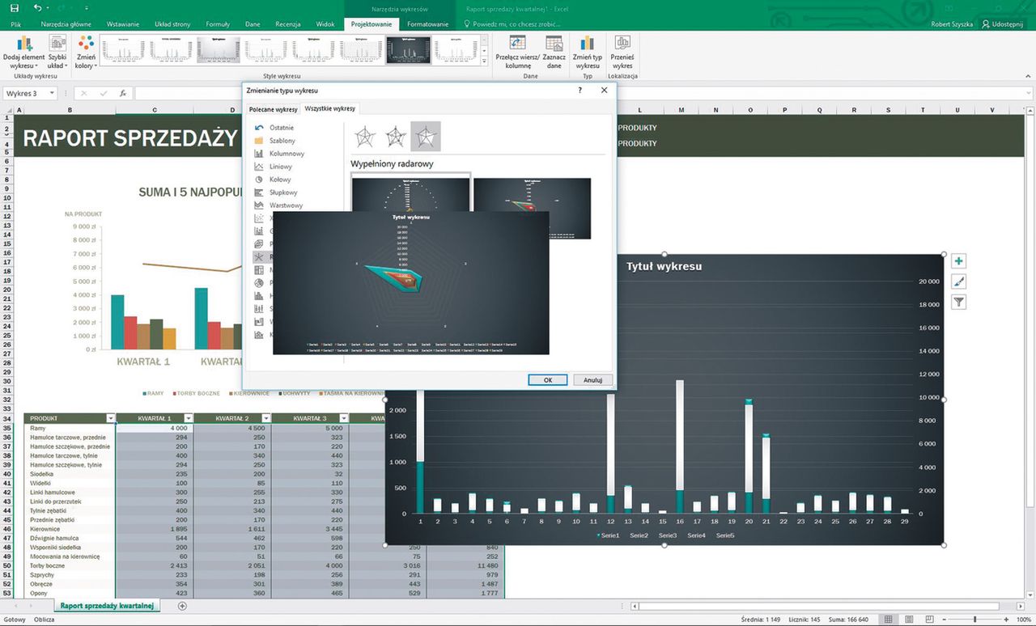
Task: Open the Układ strony tab
Action: tap(171, 24)
